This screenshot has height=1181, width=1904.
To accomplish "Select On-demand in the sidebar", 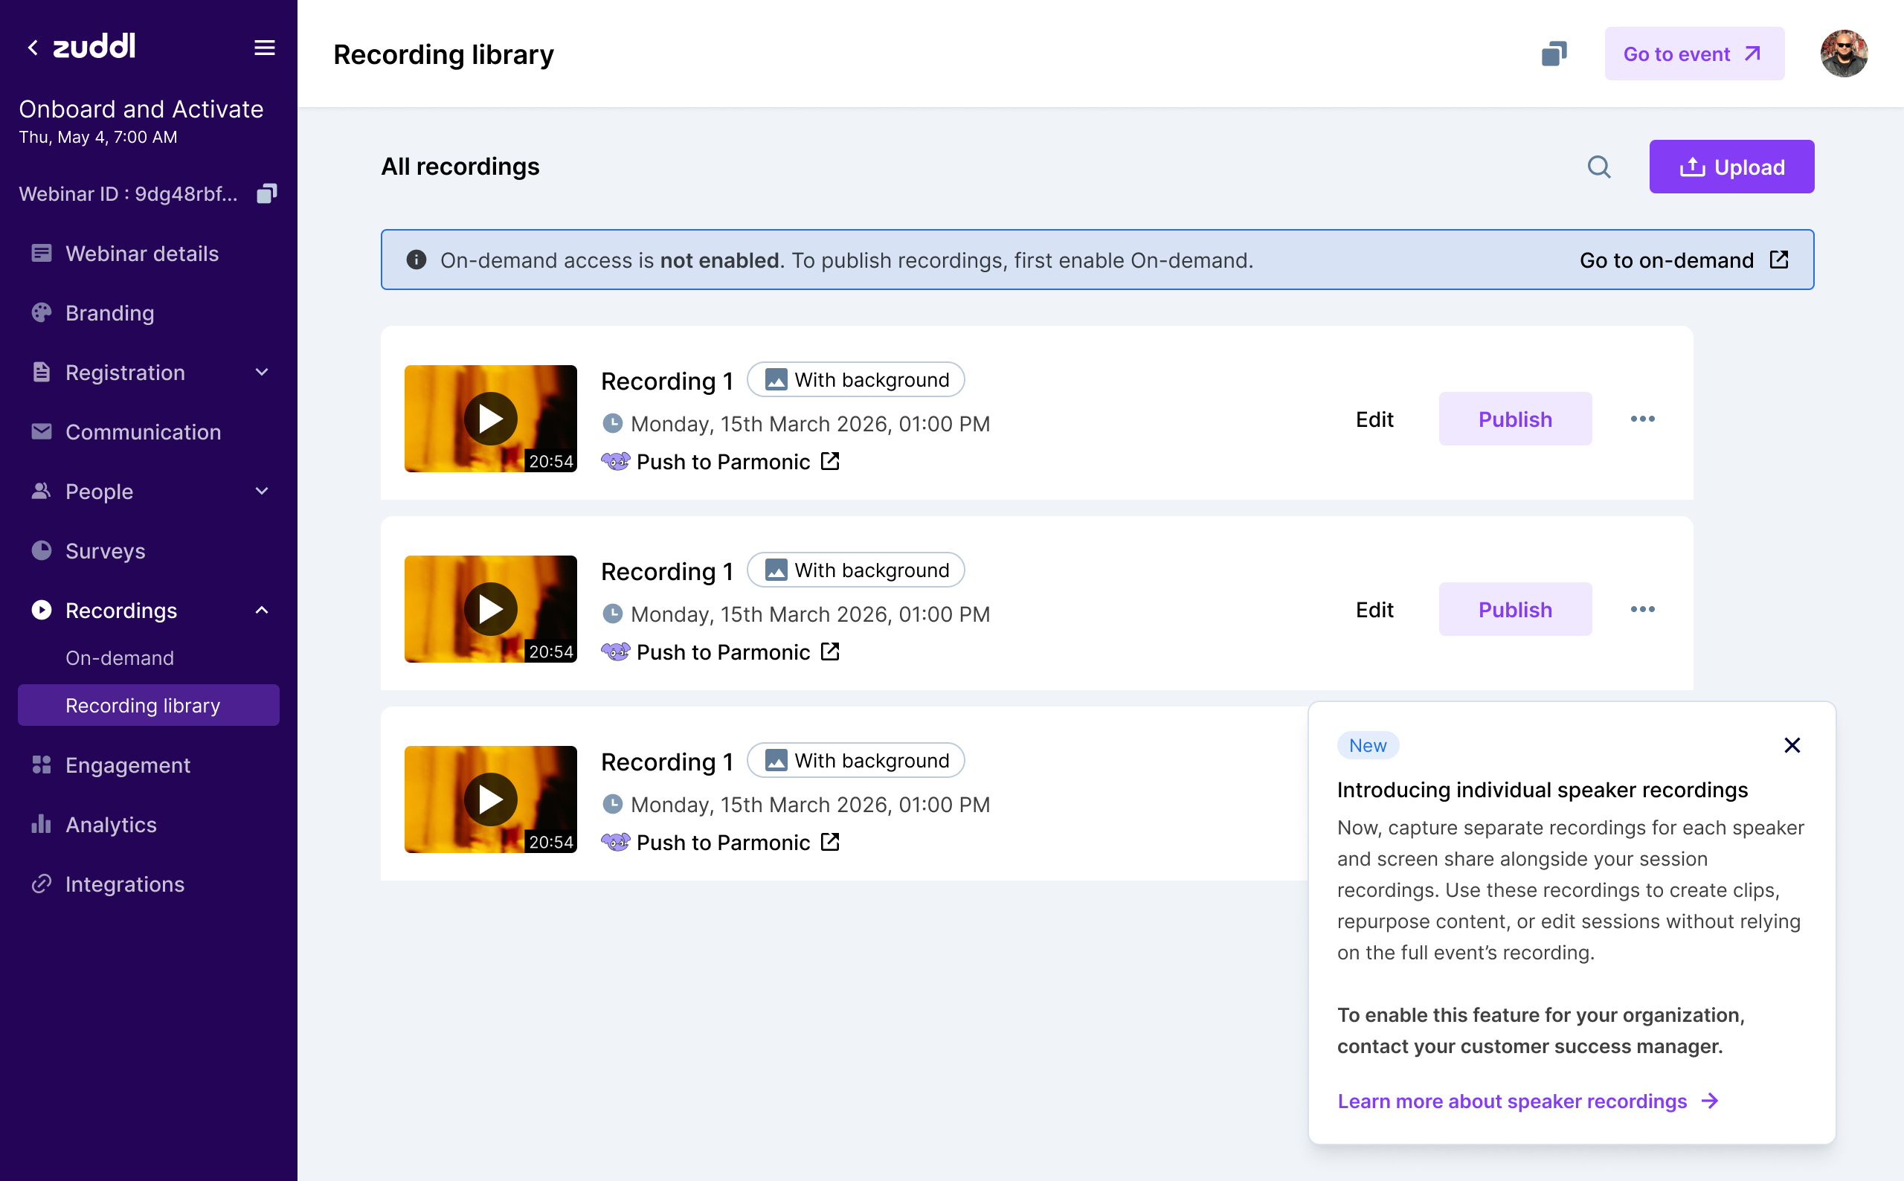I will tap(120, 657).
